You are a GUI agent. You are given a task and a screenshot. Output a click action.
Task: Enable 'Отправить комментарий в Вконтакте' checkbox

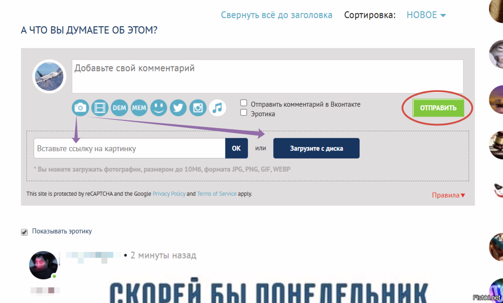pos(244,103)
